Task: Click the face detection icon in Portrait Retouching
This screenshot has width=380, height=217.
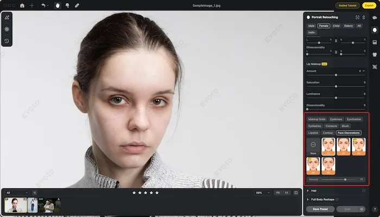Action: pos(357,17)
